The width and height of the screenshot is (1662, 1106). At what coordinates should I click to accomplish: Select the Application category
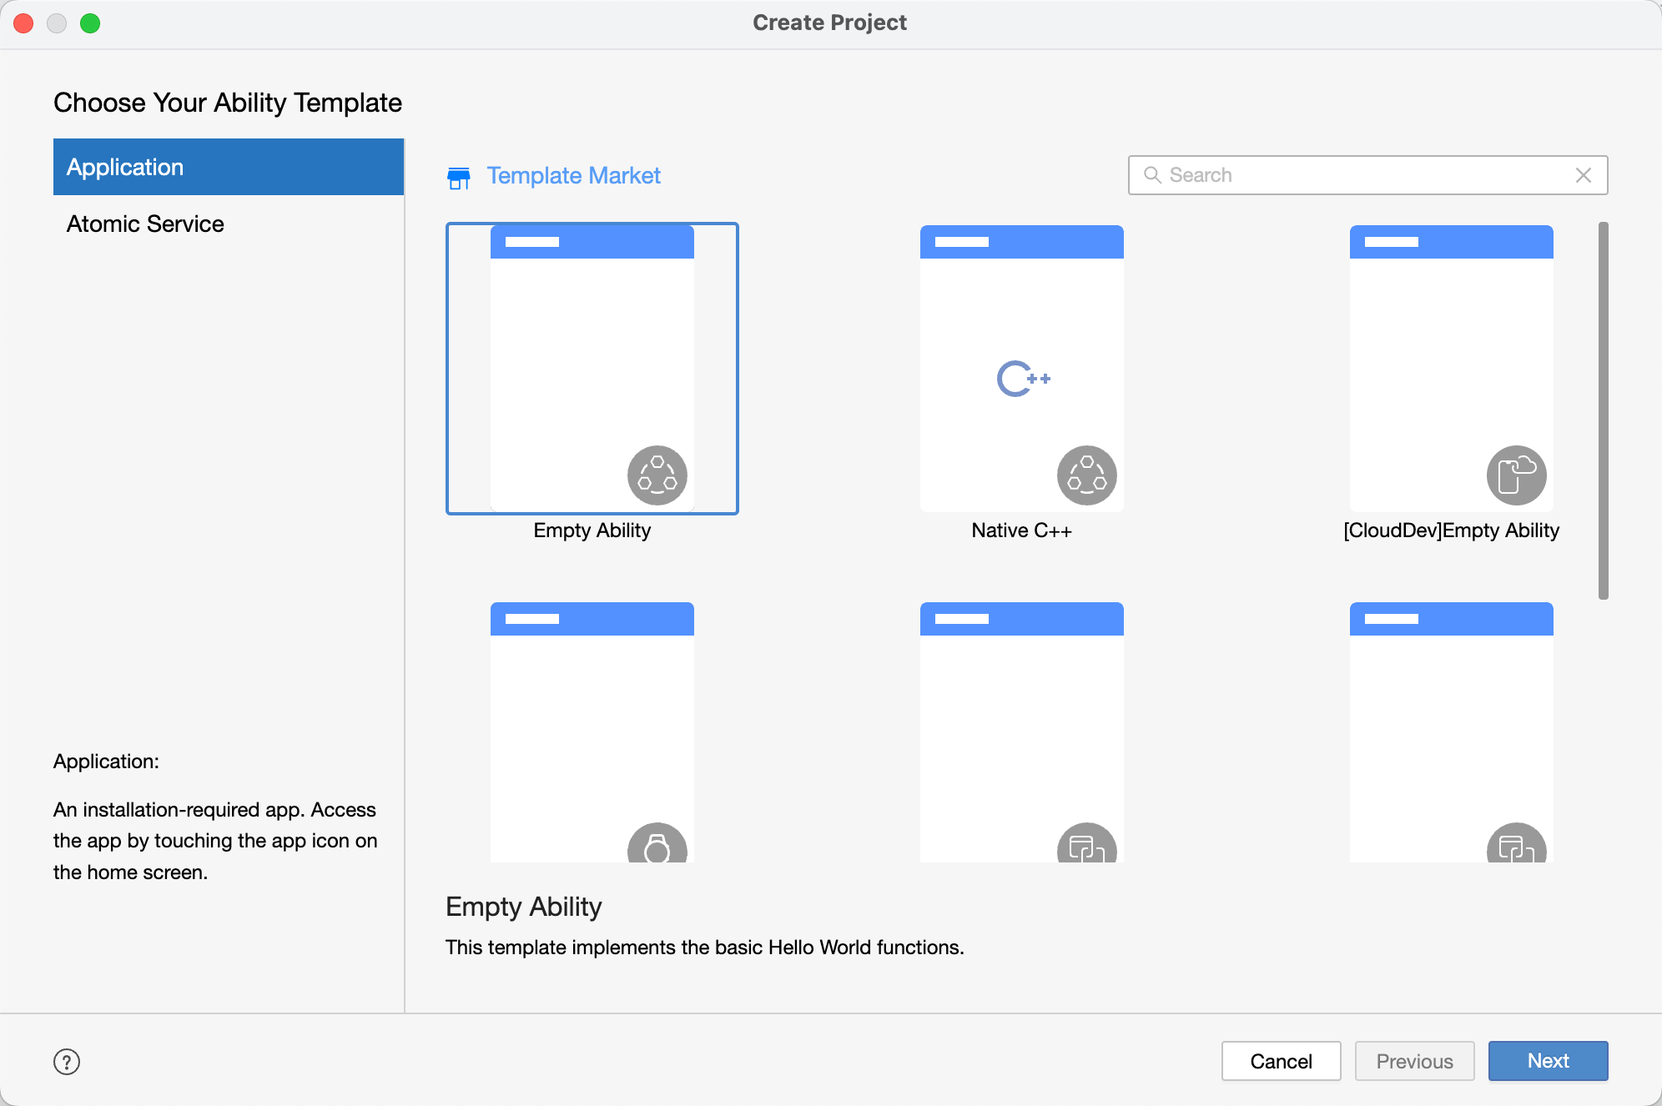(229, 167)
